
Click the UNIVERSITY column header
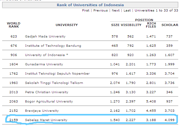click(67, 25)
